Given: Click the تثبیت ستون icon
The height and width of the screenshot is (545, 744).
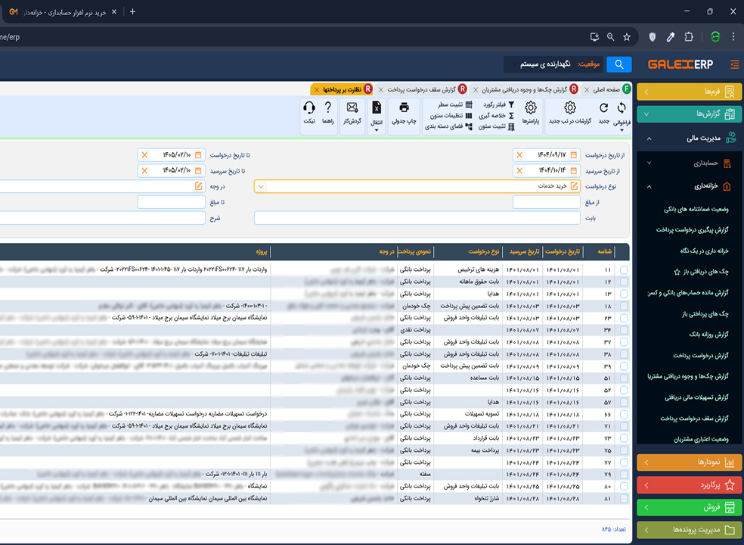Looking at the screenshot, I should tap(511, 126).
